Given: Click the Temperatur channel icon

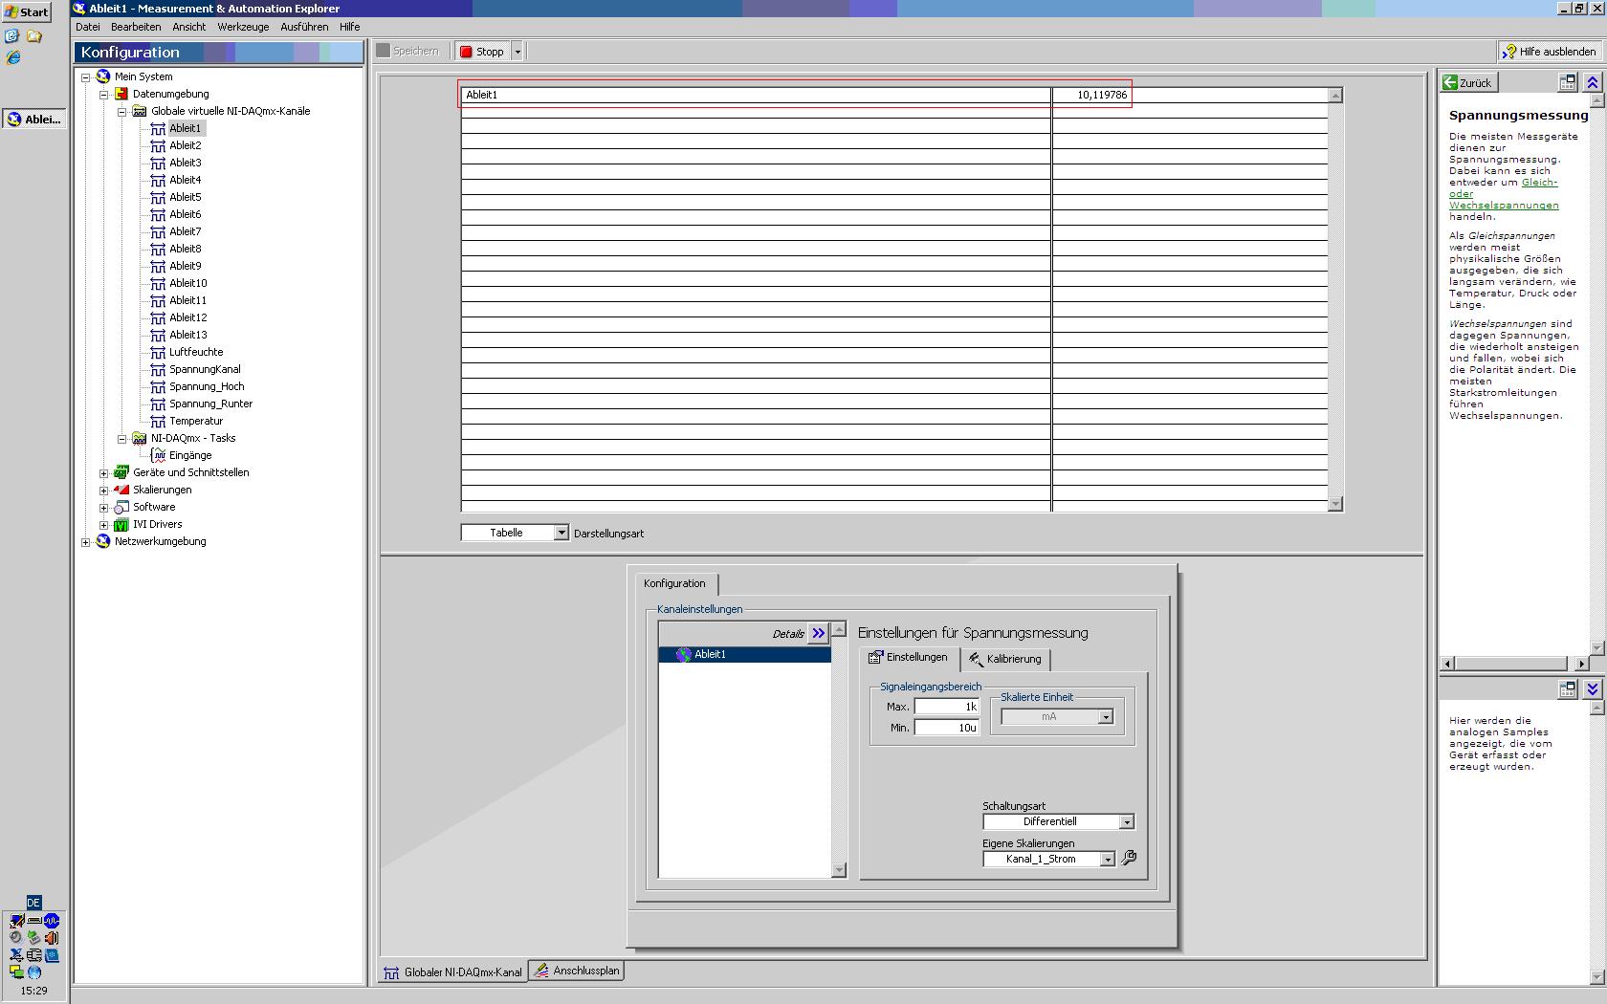Looking at the screenshot, I should click(159, 421).
